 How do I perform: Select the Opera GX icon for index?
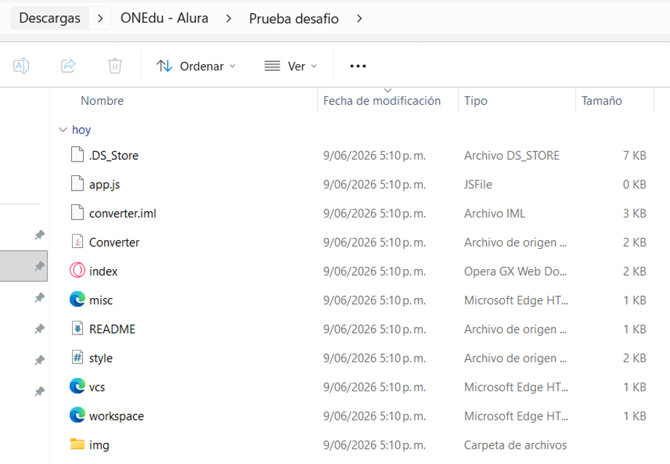pos(77,271)
